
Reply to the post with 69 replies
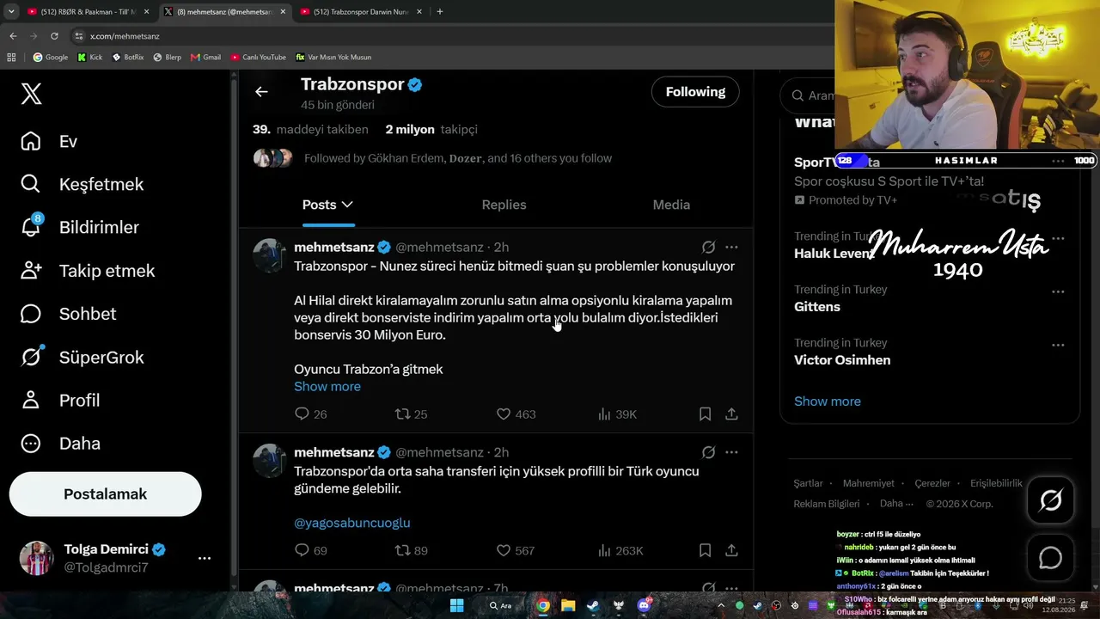click(x=310, y=550)
